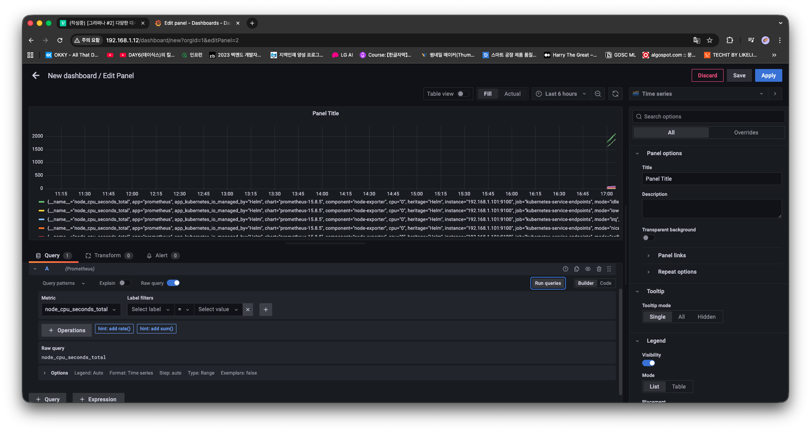Disable the Raw query toggle
811x432 pixels.
[x=173, y=283]
